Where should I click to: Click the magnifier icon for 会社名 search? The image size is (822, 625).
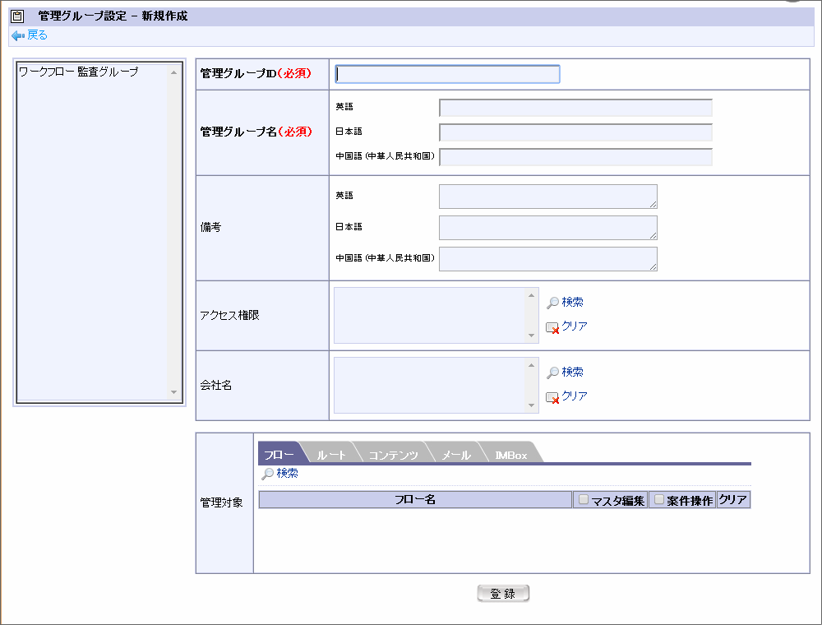[552, 373]
